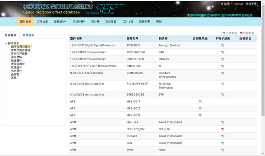Click the 器件型号 column header

click(x=132, y=38)
